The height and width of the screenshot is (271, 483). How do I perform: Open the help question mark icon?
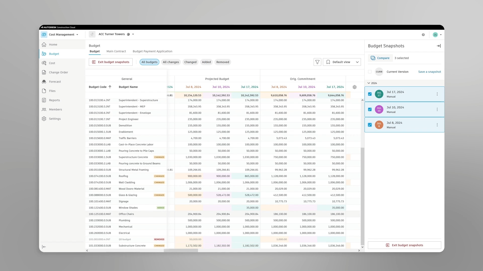coord(423,35)
